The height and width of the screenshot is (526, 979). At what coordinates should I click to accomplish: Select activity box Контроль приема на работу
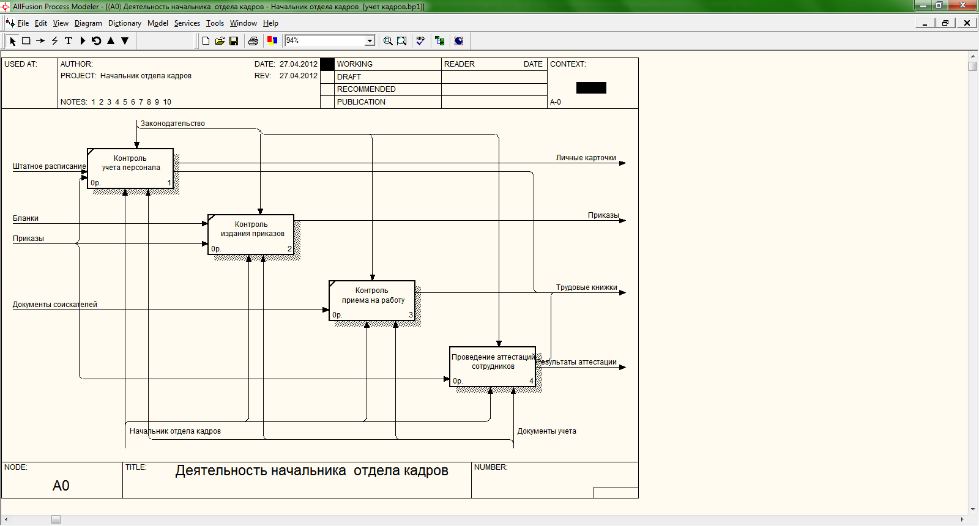pyautogui.click(x=372, y=300)
